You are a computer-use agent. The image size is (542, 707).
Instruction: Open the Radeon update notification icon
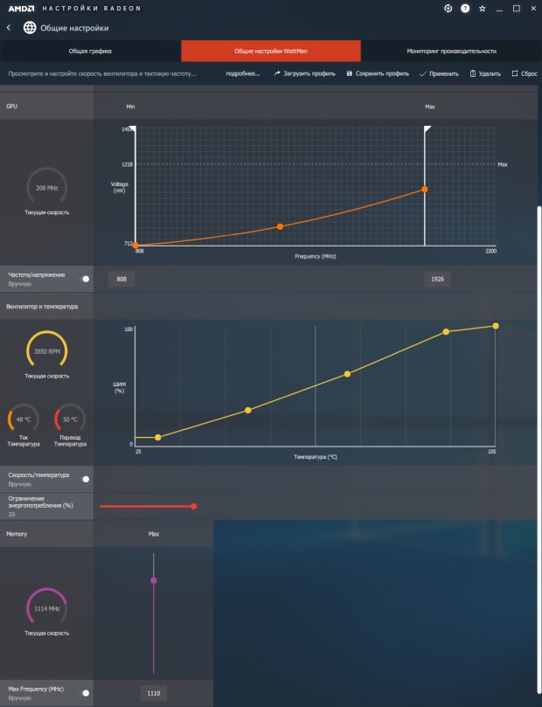click(x=448, y=8)
